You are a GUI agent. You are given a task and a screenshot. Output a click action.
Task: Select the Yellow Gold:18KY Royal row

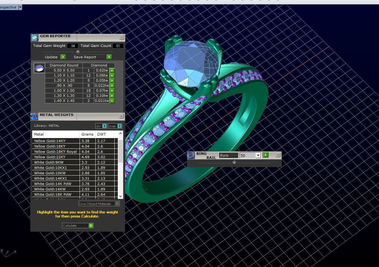(x=75, y=152)
